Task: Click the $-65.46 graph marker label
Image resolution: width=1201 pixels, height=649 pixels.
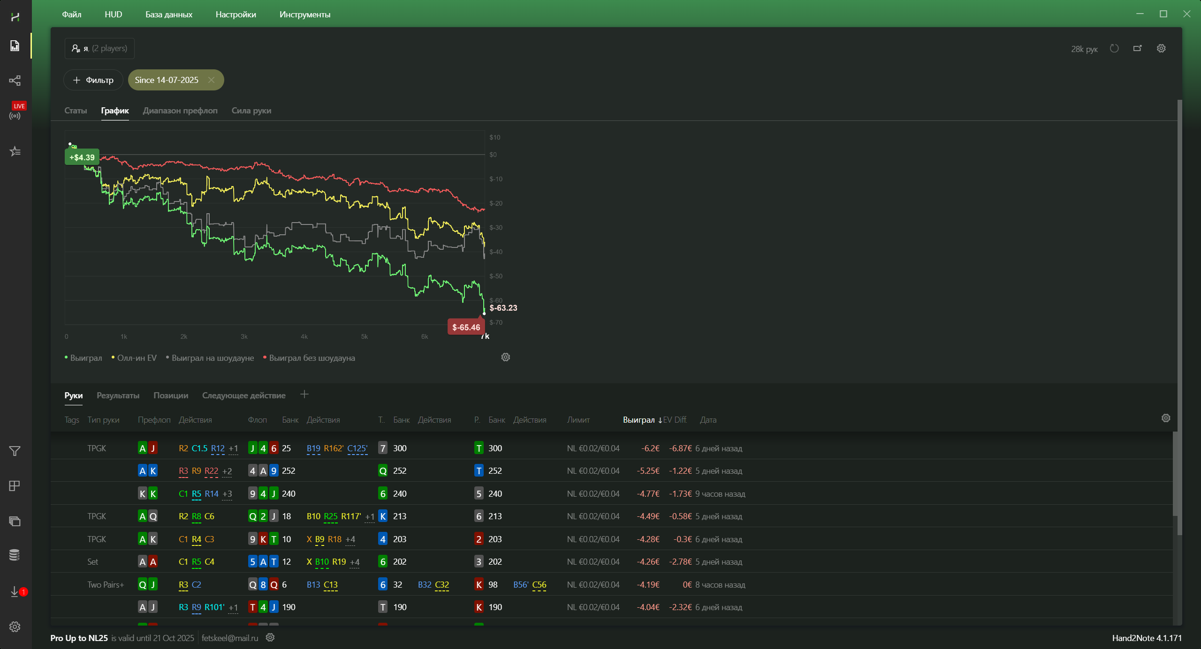Action: [466, 327]
